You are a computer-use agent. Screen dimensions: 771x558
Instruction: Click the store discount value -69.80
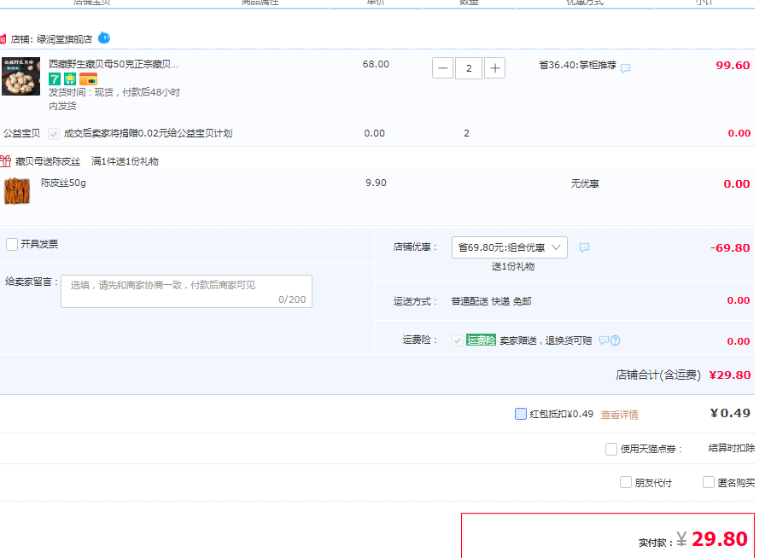pyautogui.click(x=730, y=247)
